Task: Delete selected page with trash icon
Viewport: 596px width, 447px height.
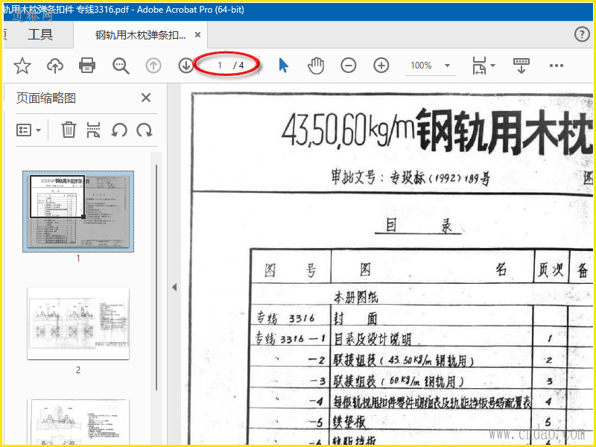Action: coord(69,130)
